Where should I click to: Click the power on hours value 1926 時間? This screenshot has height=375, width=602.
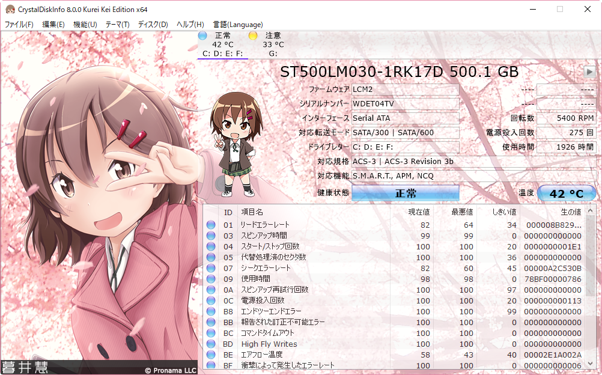click(567, 147)
